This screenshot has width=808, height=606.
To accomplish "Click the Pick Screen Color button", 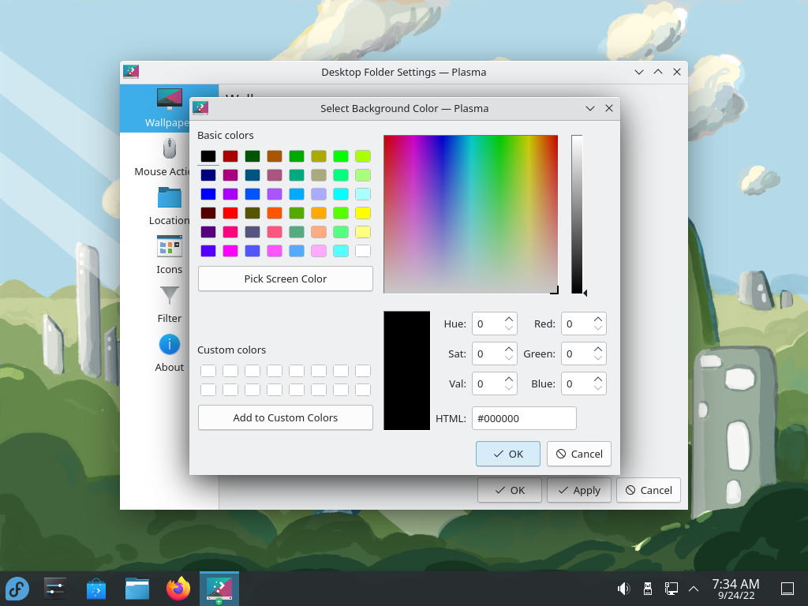I will [x=286, y=279].
